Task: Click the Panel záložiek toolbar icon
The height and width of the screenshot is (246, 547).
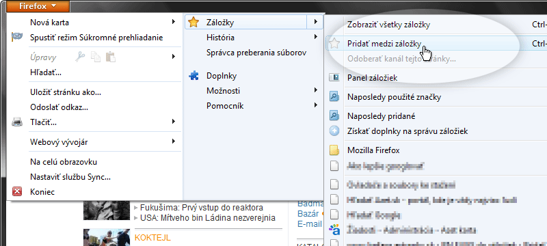Action: point(334,78)
